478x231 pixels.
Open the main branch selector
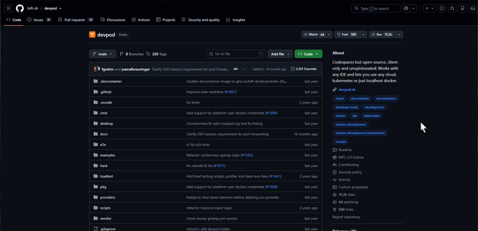pos(103,54)
